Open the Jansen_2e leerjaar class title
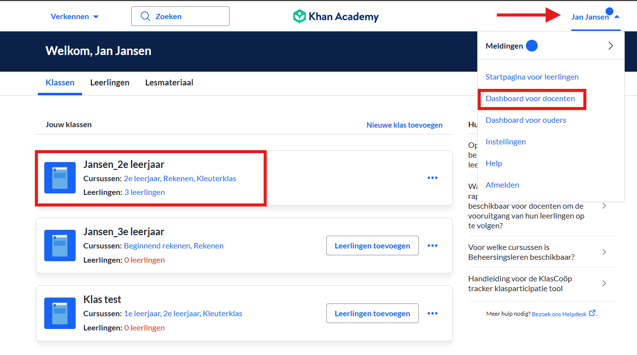This screenshot has height=355, width=637. [x=124, y=164]
